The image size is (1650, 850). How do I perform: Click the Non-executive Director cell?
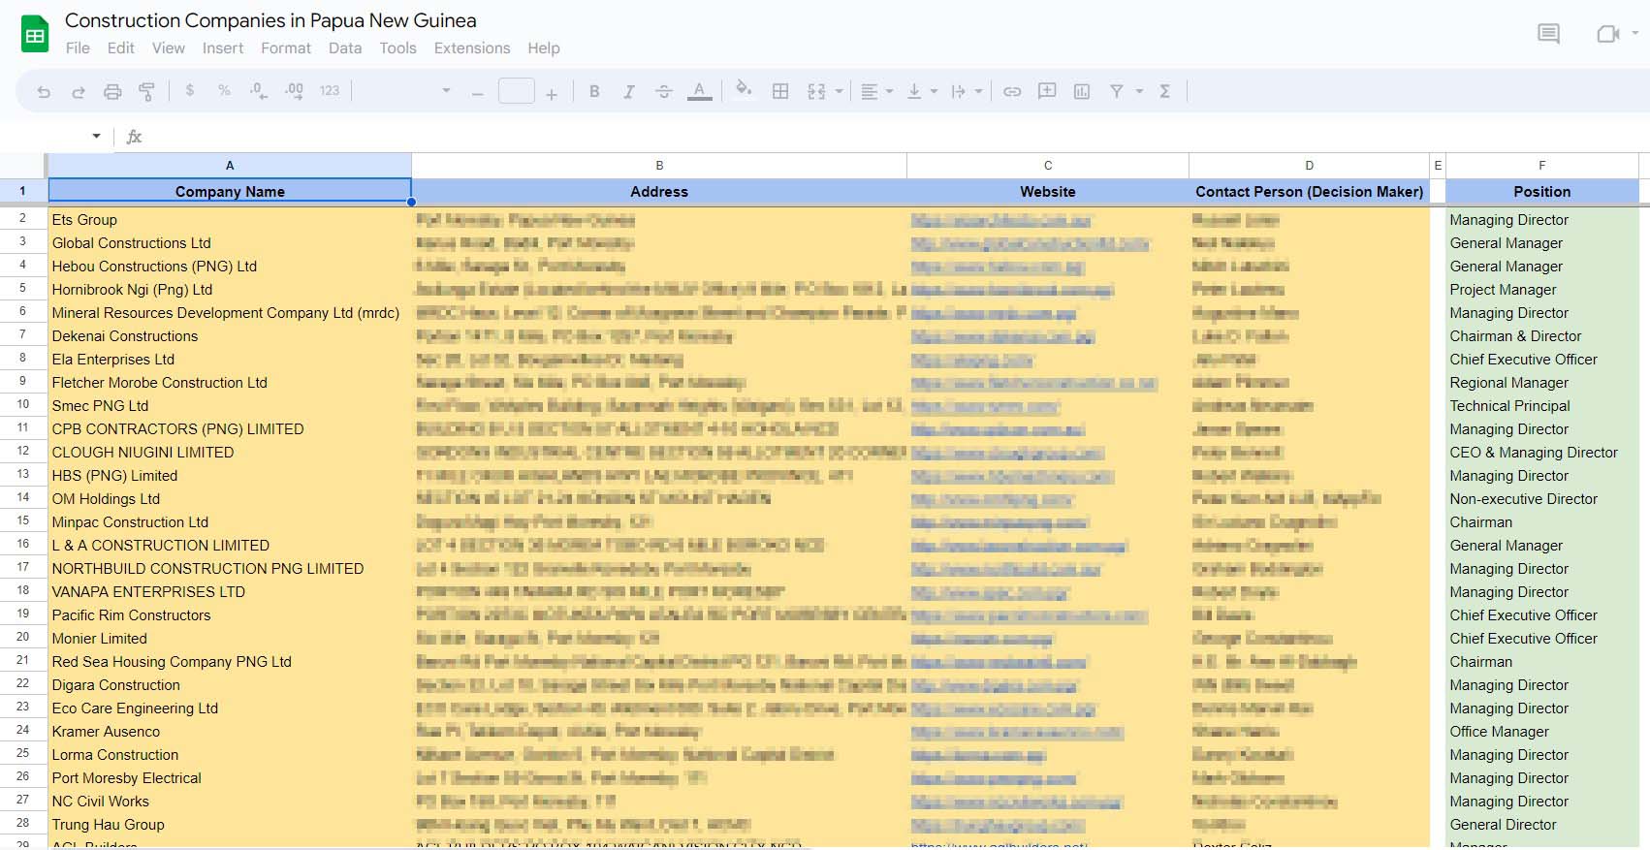[1542, 499]
